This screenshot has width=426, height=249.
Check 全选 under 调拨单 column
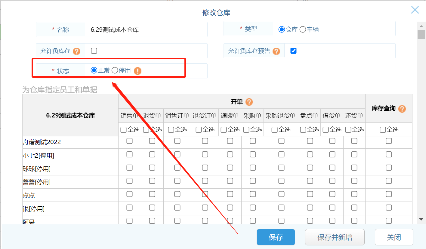[224, 130]
